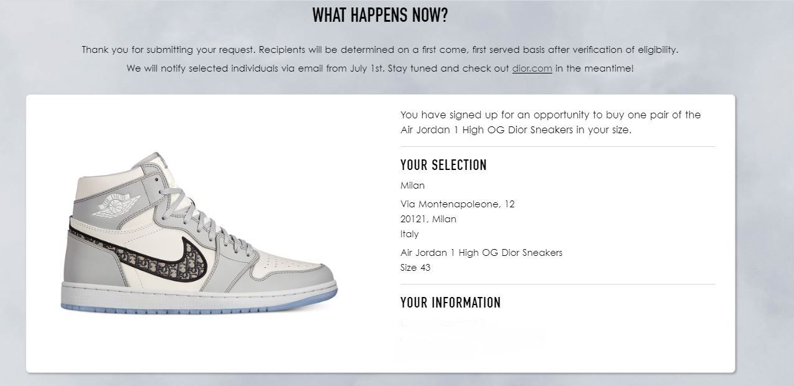Click the "Size 43" text
794x386 pixels.
pos(415,268)
